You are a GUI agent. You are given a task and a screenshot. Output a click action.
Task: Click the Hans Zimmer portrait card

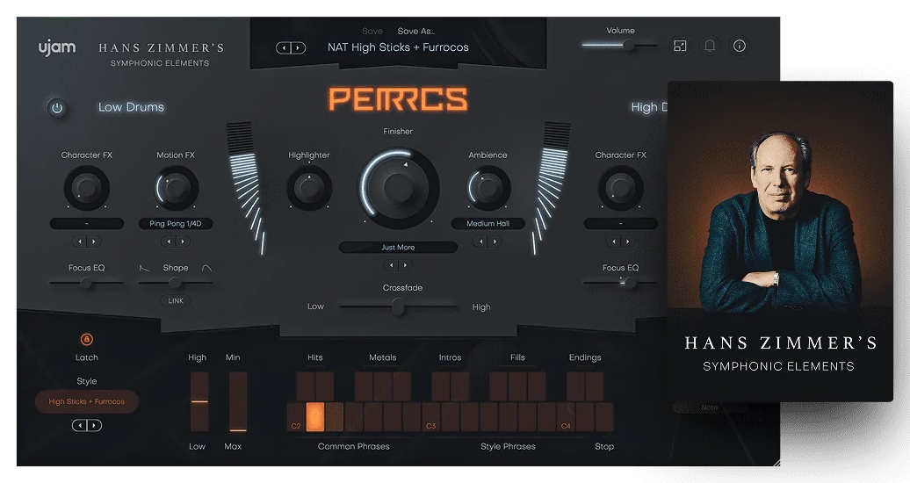(780, 241)
